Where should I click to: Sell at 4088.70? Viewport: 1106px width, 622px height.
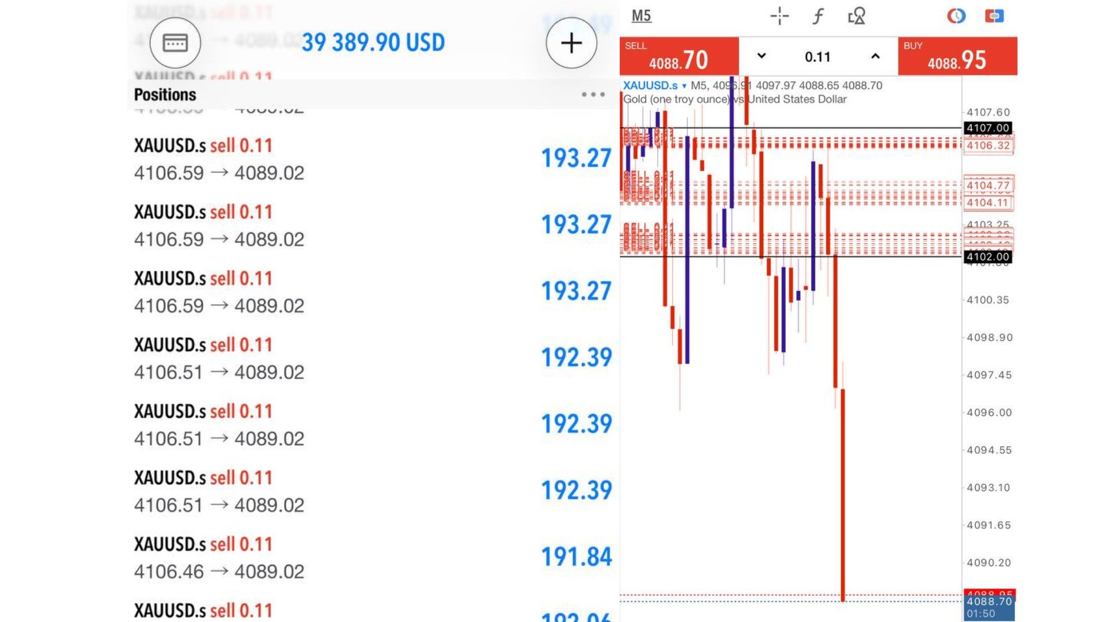point(679,56)
